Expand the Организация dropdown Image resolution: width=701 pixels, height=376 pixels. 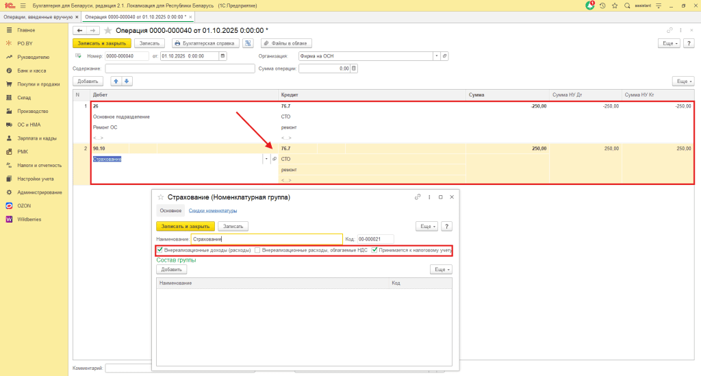point(437,56)
